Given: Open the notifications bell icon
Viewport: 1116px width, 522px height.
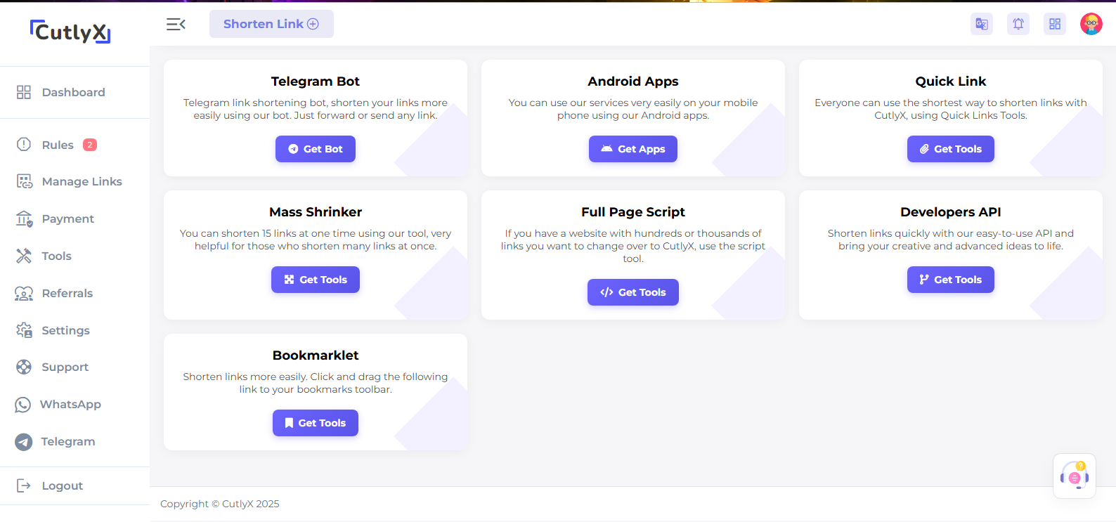Looking at the screenshot, I should click(1018, 24).
